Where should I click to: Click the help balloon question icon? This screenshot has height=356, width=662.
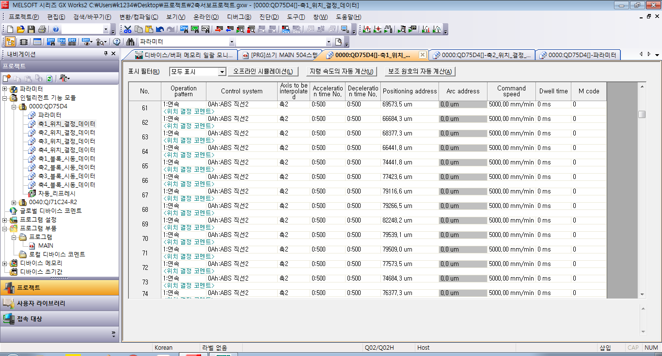pos(116,42)
